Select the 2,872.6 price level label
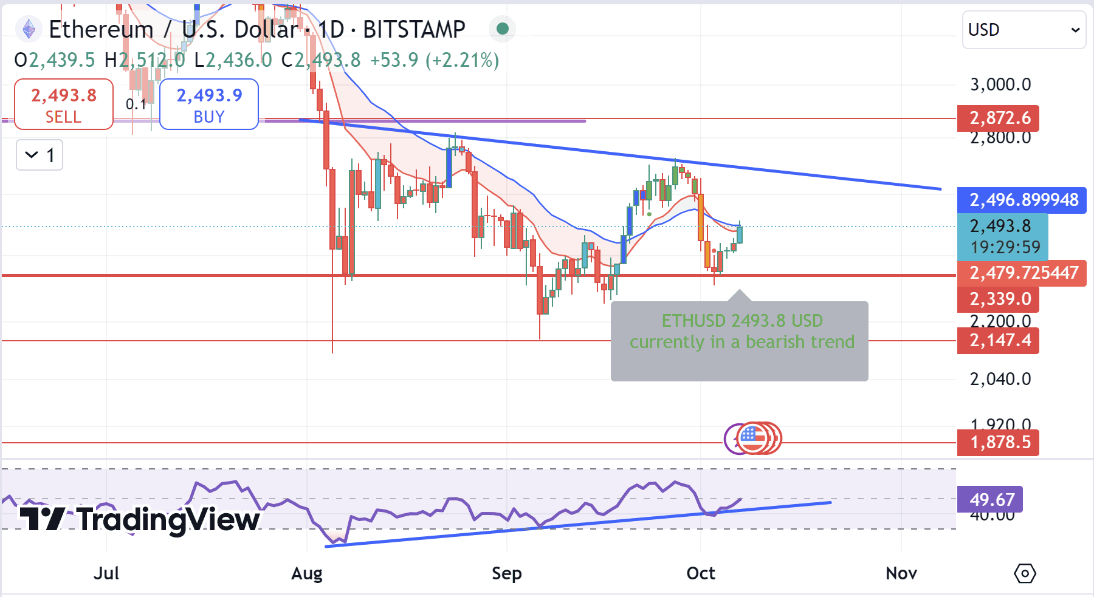Image resolution: width=1094 pixels, height=597 pixels. pos(998,118)
